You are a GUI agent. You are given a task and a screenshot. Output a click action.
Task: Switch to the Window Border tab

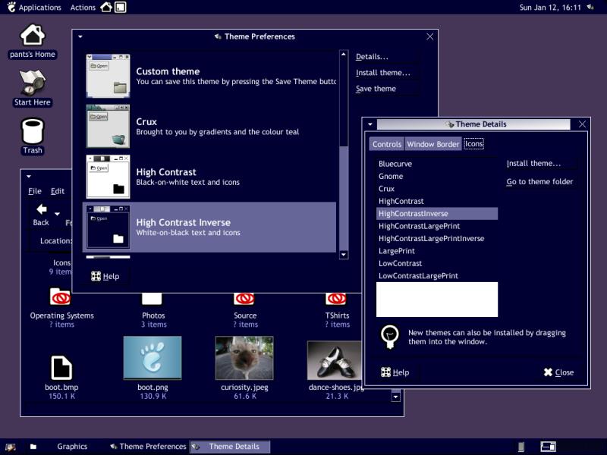[x=432, y=144]
